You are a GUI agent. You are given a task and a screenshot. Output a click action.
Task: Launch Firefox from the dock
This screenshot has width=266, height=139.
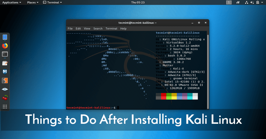click(x=5, y=46)
